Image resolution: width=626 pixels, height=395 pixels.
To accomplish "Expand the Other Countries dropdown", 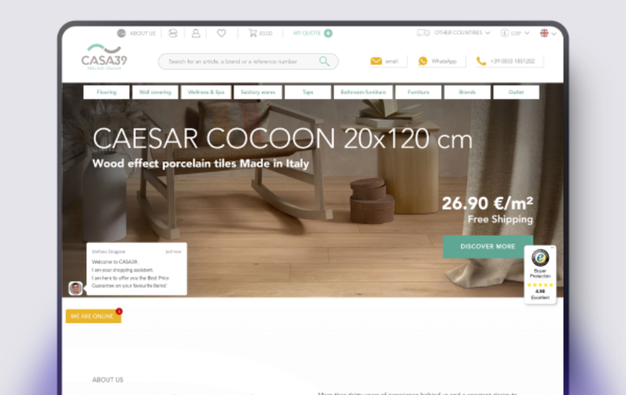I will pyautogui.click(x=462, y=32).
